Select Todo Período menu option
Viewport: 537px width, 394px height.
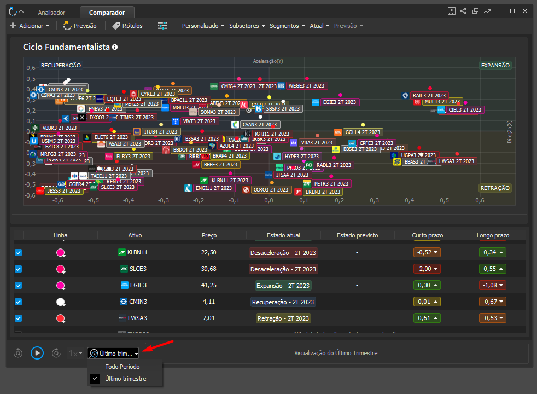(x=122, y=367)
